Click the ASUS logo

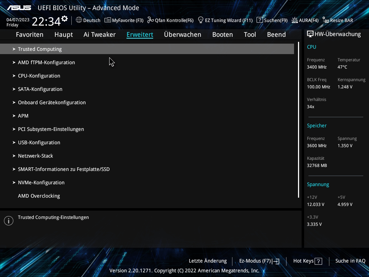[x=19, y=8]
